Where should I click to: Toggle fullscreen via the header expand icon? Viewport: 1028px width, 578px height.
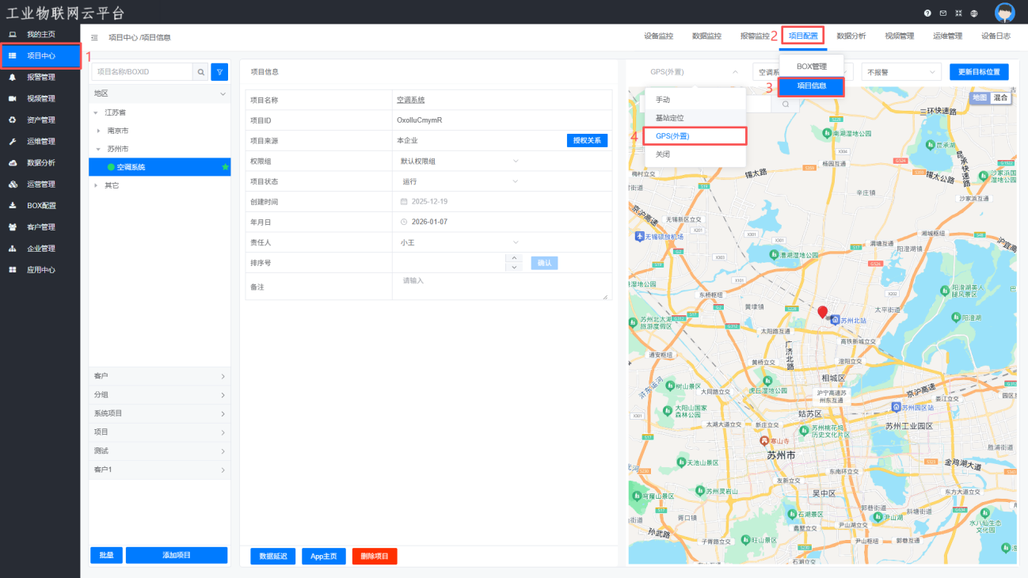(958, 13)
